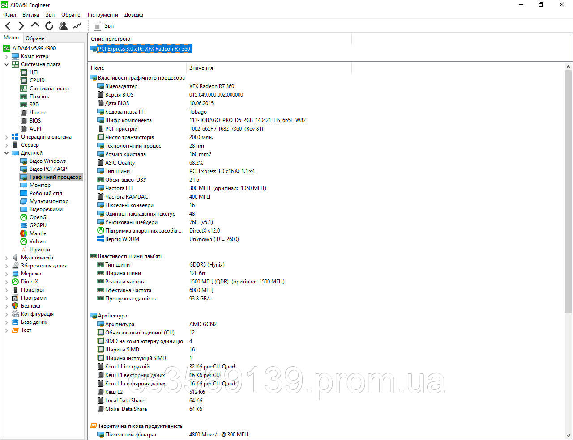Click the back navigation arrow
Screen dimensions: 573x440
[x=7, y=25]
